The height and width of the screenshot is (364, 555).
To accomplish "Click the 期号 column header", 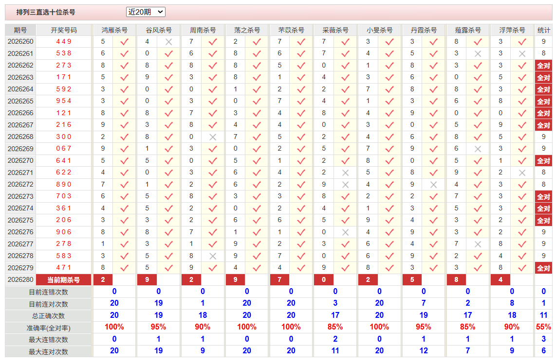I will pyautogui.click(x=20, y=30).
